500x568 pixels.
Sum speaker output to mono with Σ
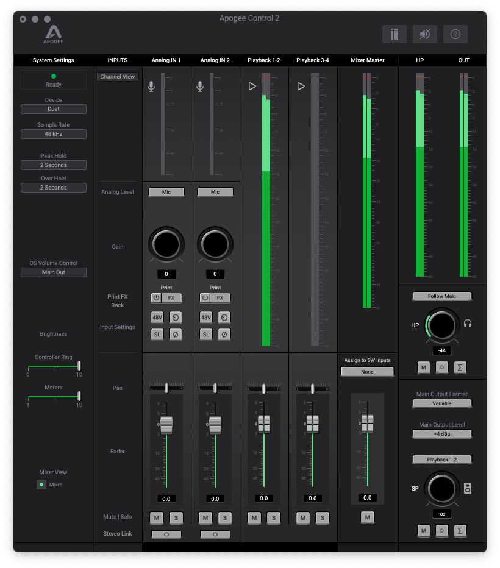[x=460, y=531]
